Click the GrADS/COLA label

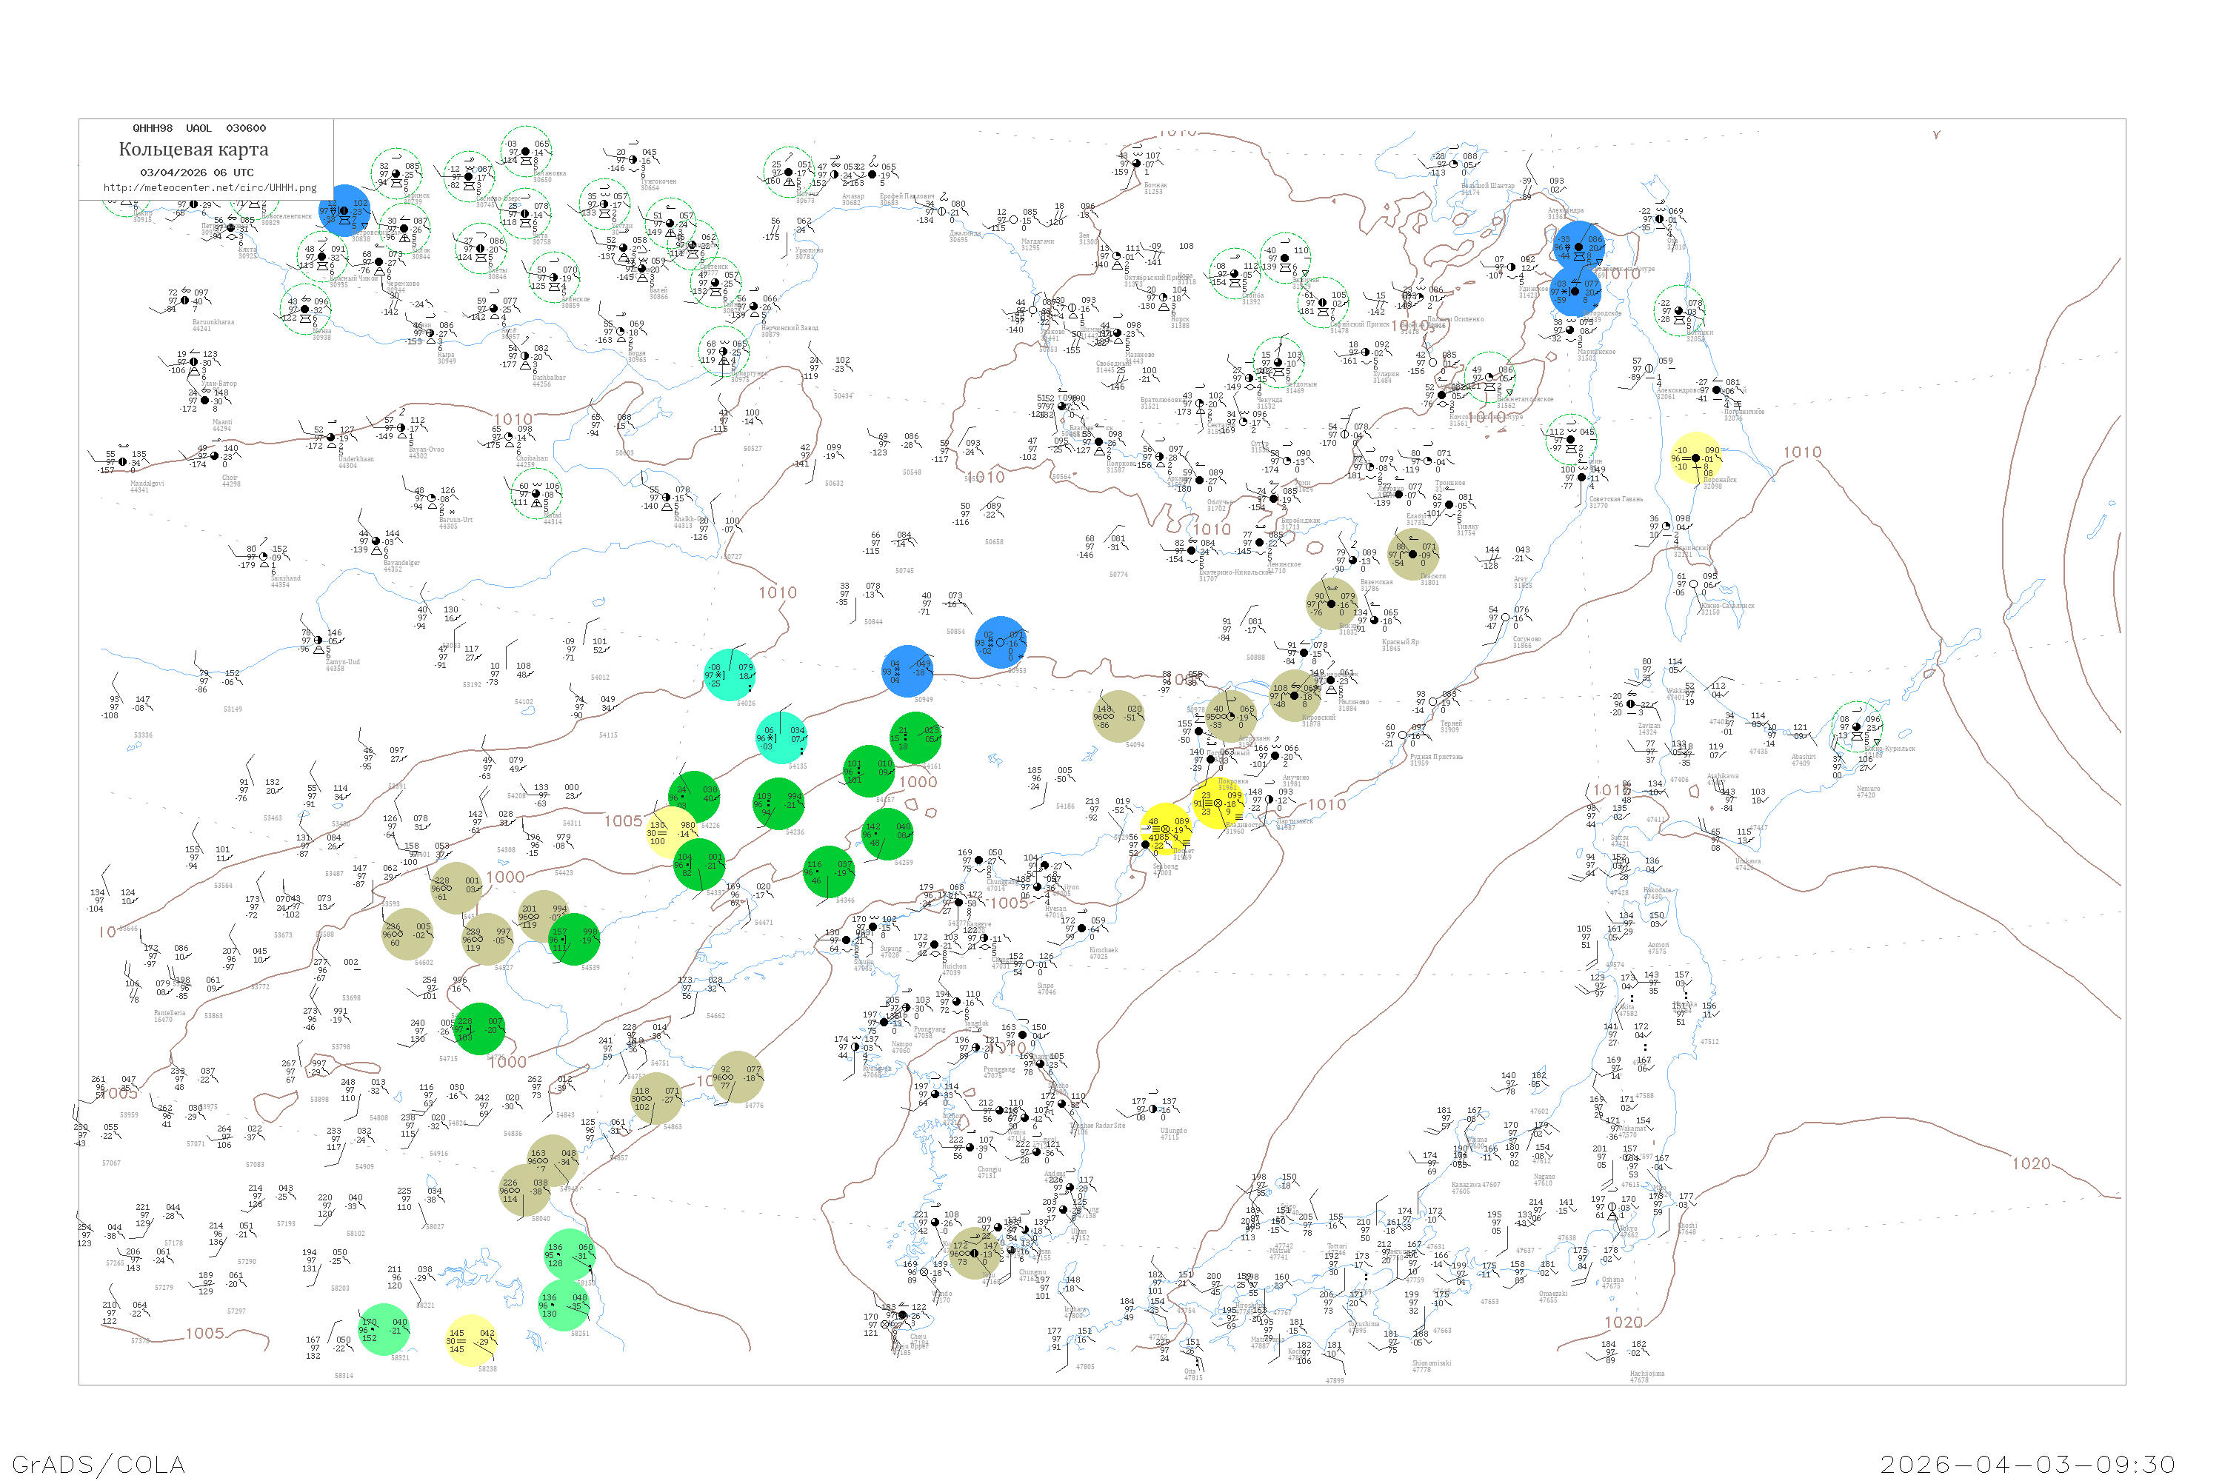click(x=99, y=1464)
